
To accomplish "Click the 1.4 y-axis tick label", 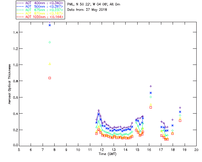I will [x=15, y=32].
